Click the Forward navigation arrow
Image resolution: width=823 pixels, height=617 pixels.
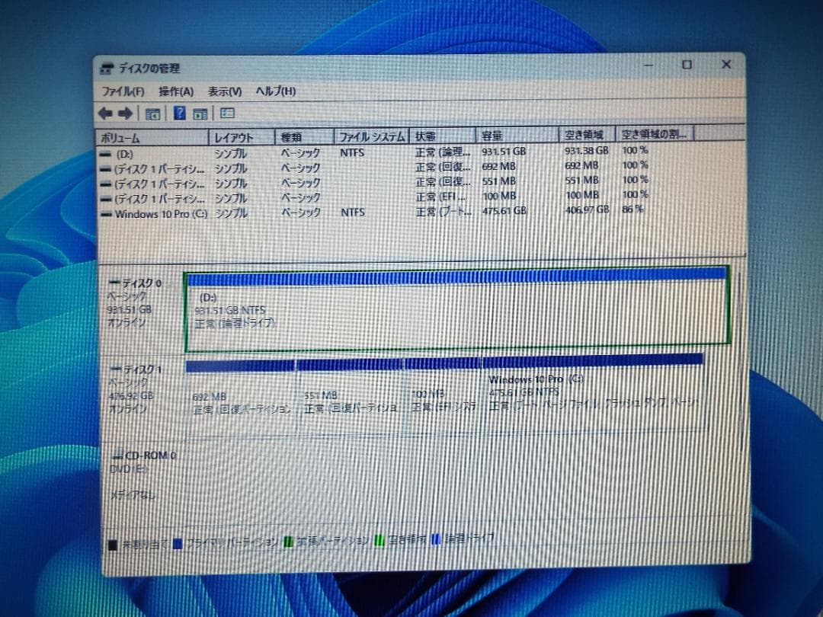click(x=123, y=112)
